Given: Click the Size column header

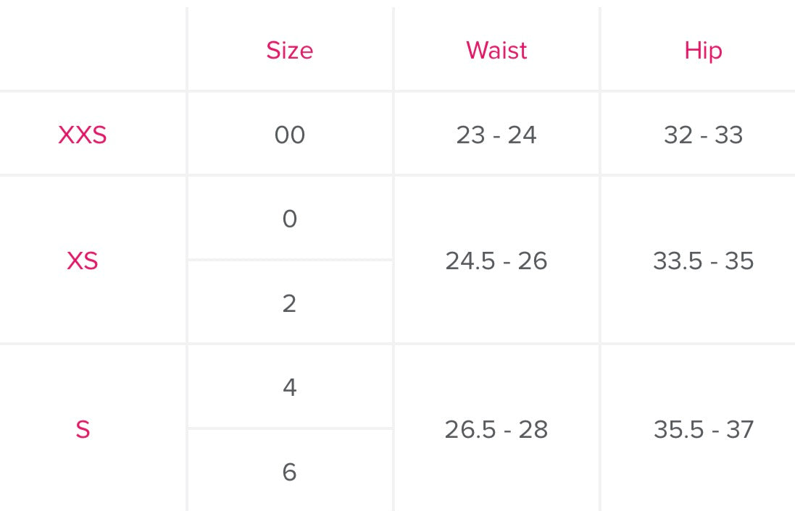Looking at the screenshot, I should click(x=289, y=51).
